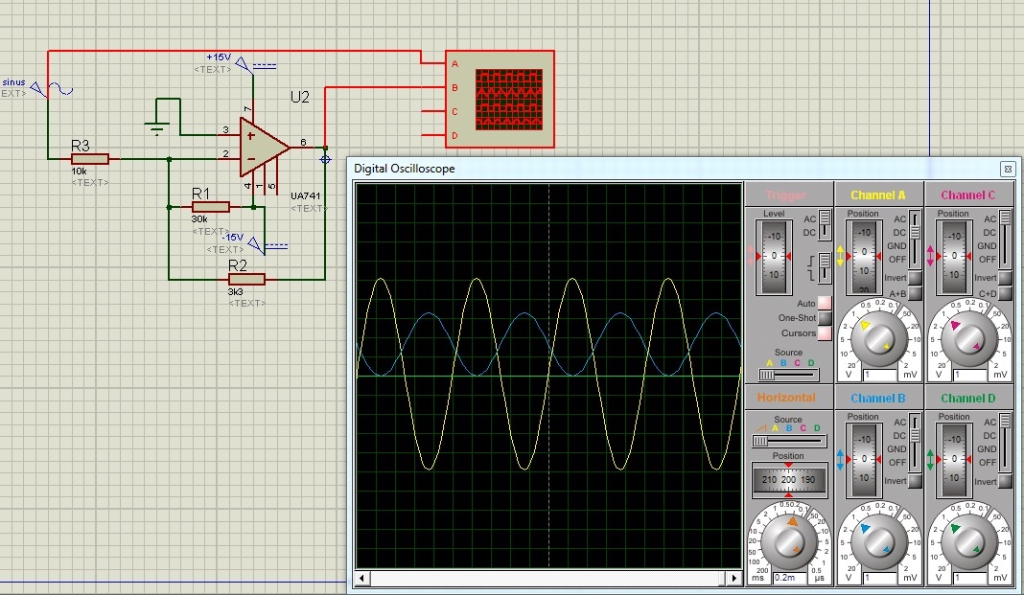
Task: Click Channel B value field
Action: 879,578
